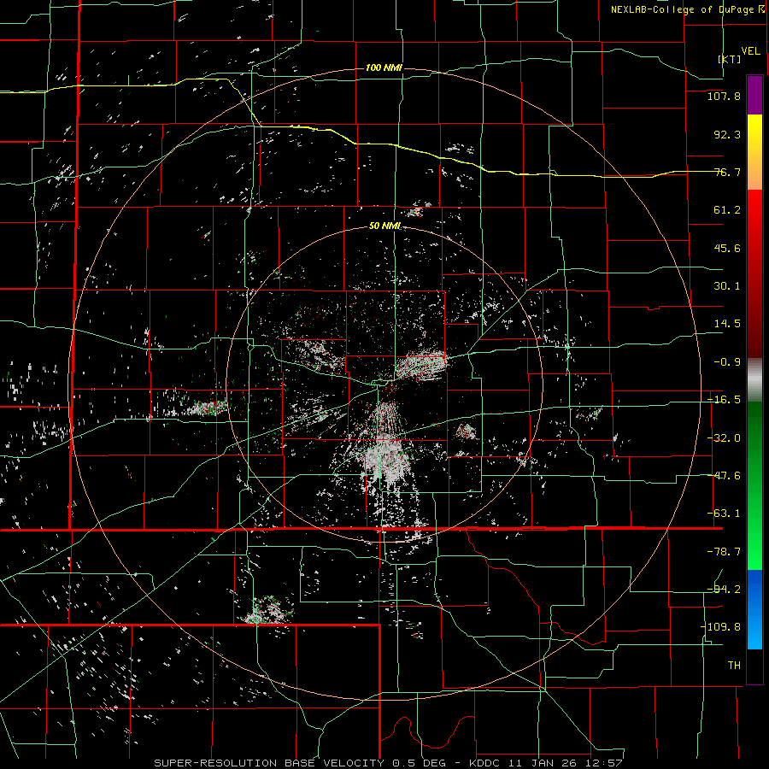This screenshot has width=769, height=769.
Task: Click the red segment of the color bar
Action: point(754,273)
